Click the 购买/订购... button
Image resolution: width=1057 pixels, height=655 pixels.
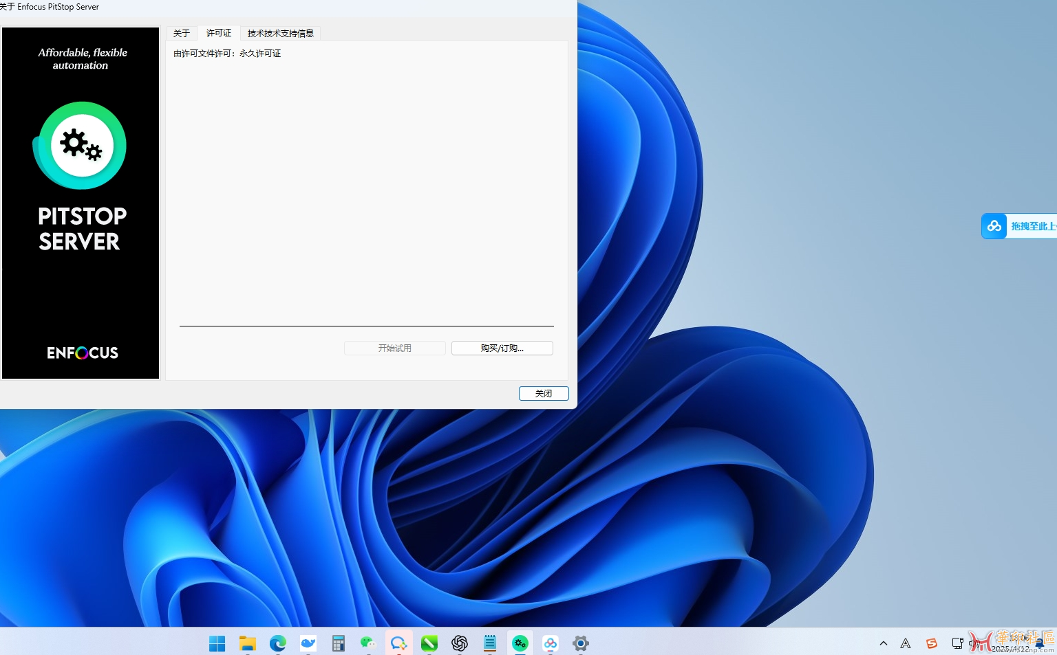pyautogui.click(x=502, y=348)
